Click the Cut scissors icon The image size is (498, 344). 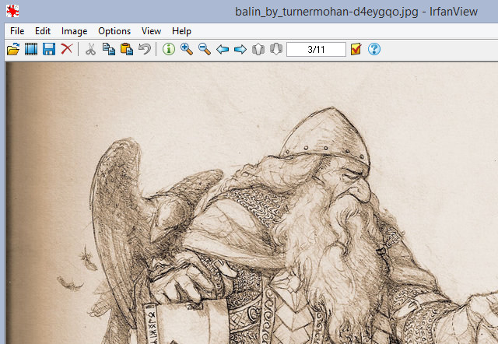point(91,49)
